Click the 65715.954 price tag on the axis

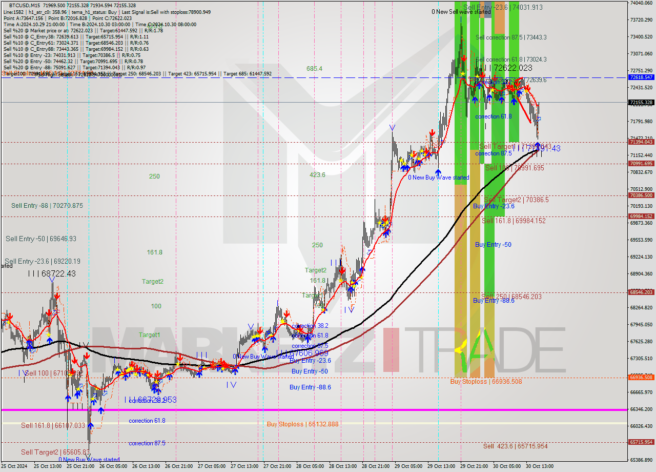(x=641, y=442)
